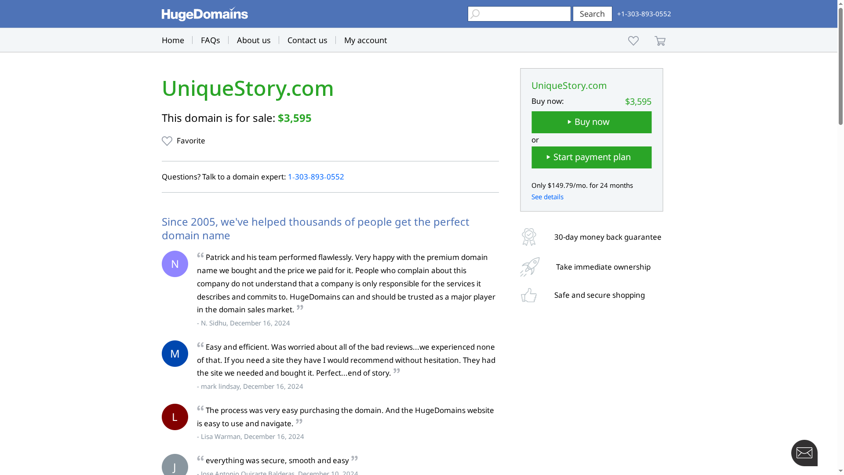Click the HugeDomains logo
The width and height of the screenshot is (844, 475).
coord(205,14)
